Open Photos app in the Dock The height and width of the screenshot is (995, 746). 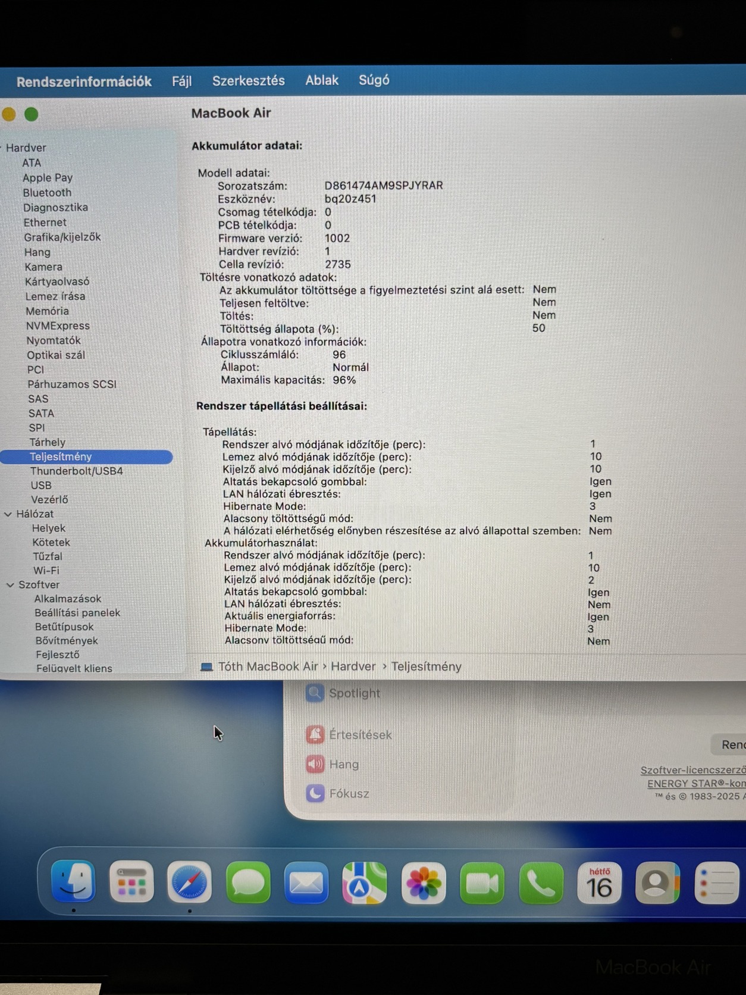click(x=424, y=883)
